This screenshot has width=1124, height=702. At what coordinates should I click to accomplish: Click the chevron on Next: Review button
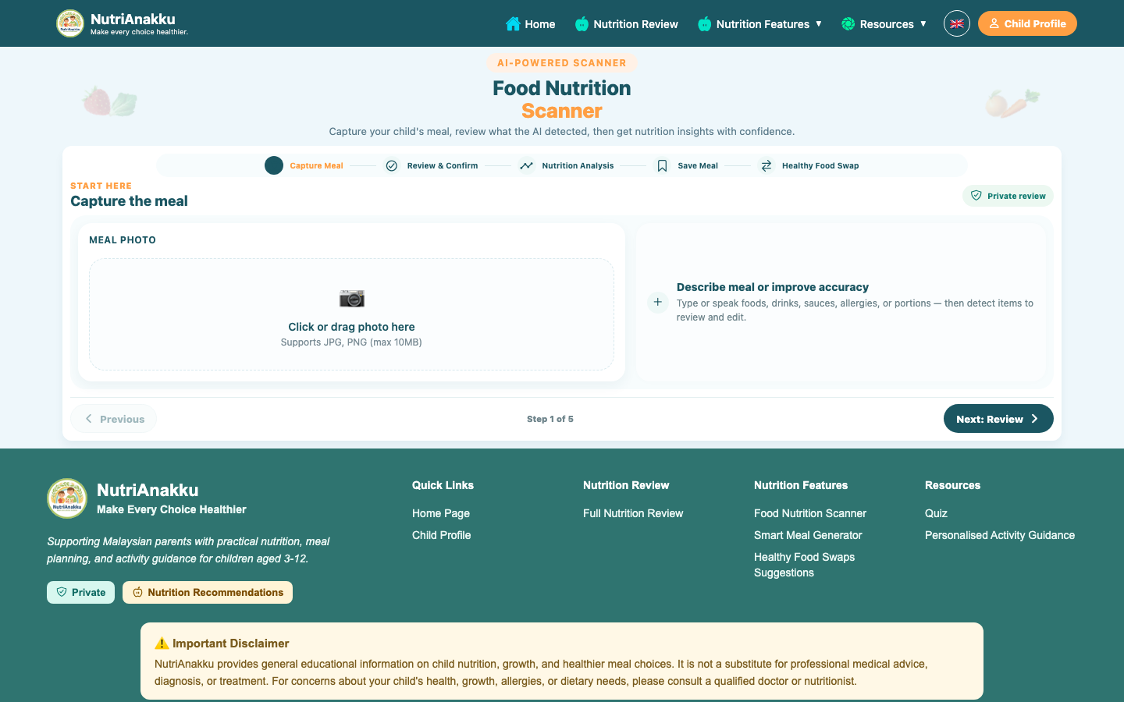[1034, 419]
